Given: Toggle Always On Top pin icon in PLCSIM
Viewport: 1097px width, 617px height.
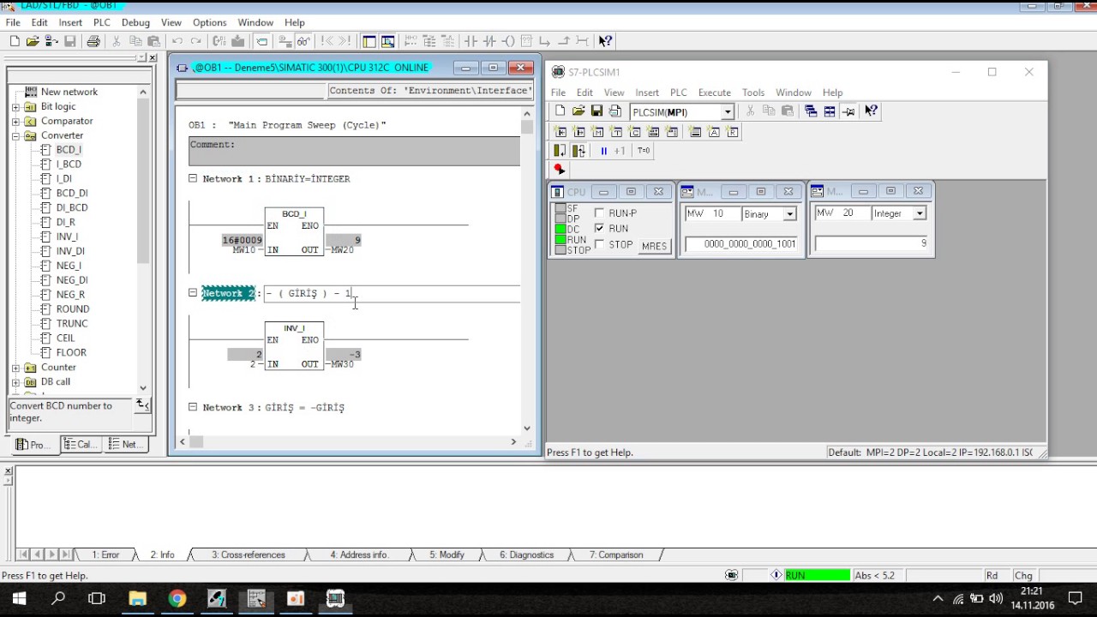Looking at the screenshot, I should [848, 111].
